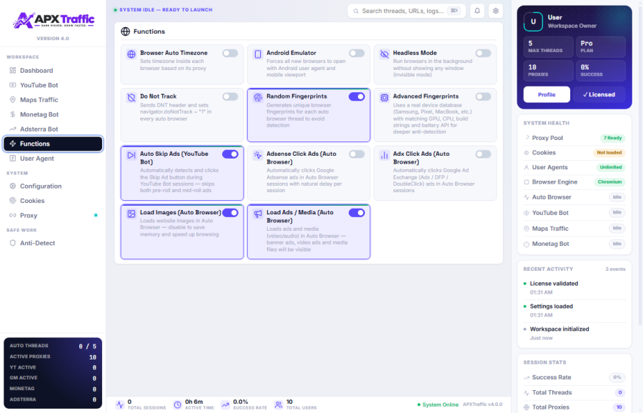This screenshot has width=643, height=413.
Task: Turn off the Load Ads / Media toggle
Action: pos(357,212)
